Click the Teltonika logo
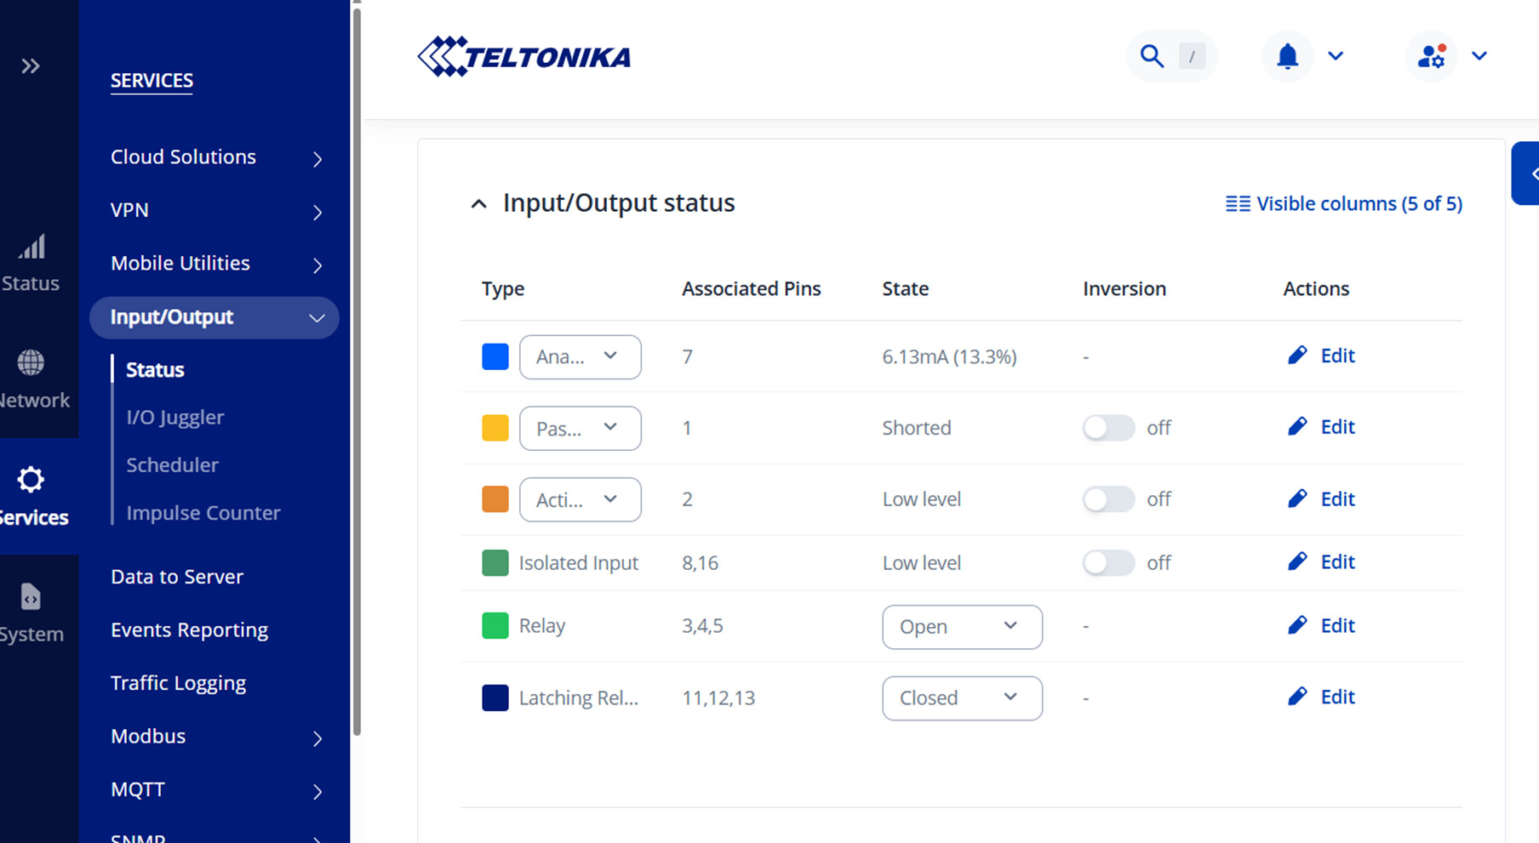 pos(524,57)
